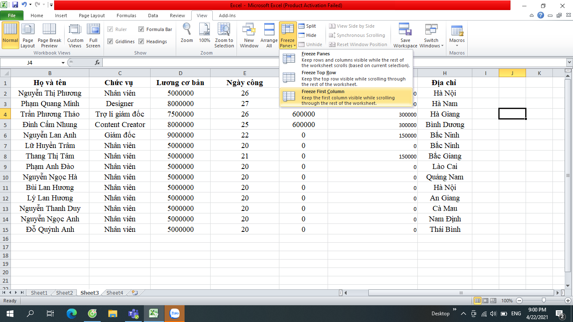Switch to the Sheet1 tab
Viewport: 573px width, 322px height.
pos(39,293)
